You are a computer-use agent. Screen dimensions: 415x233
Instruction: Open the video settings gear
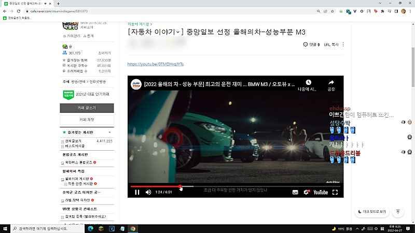[306, 192]
